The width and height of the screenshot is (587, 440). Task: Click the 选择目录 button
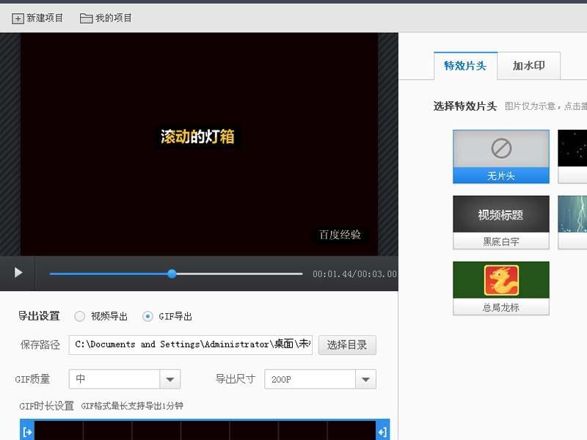tap(346, 345)
